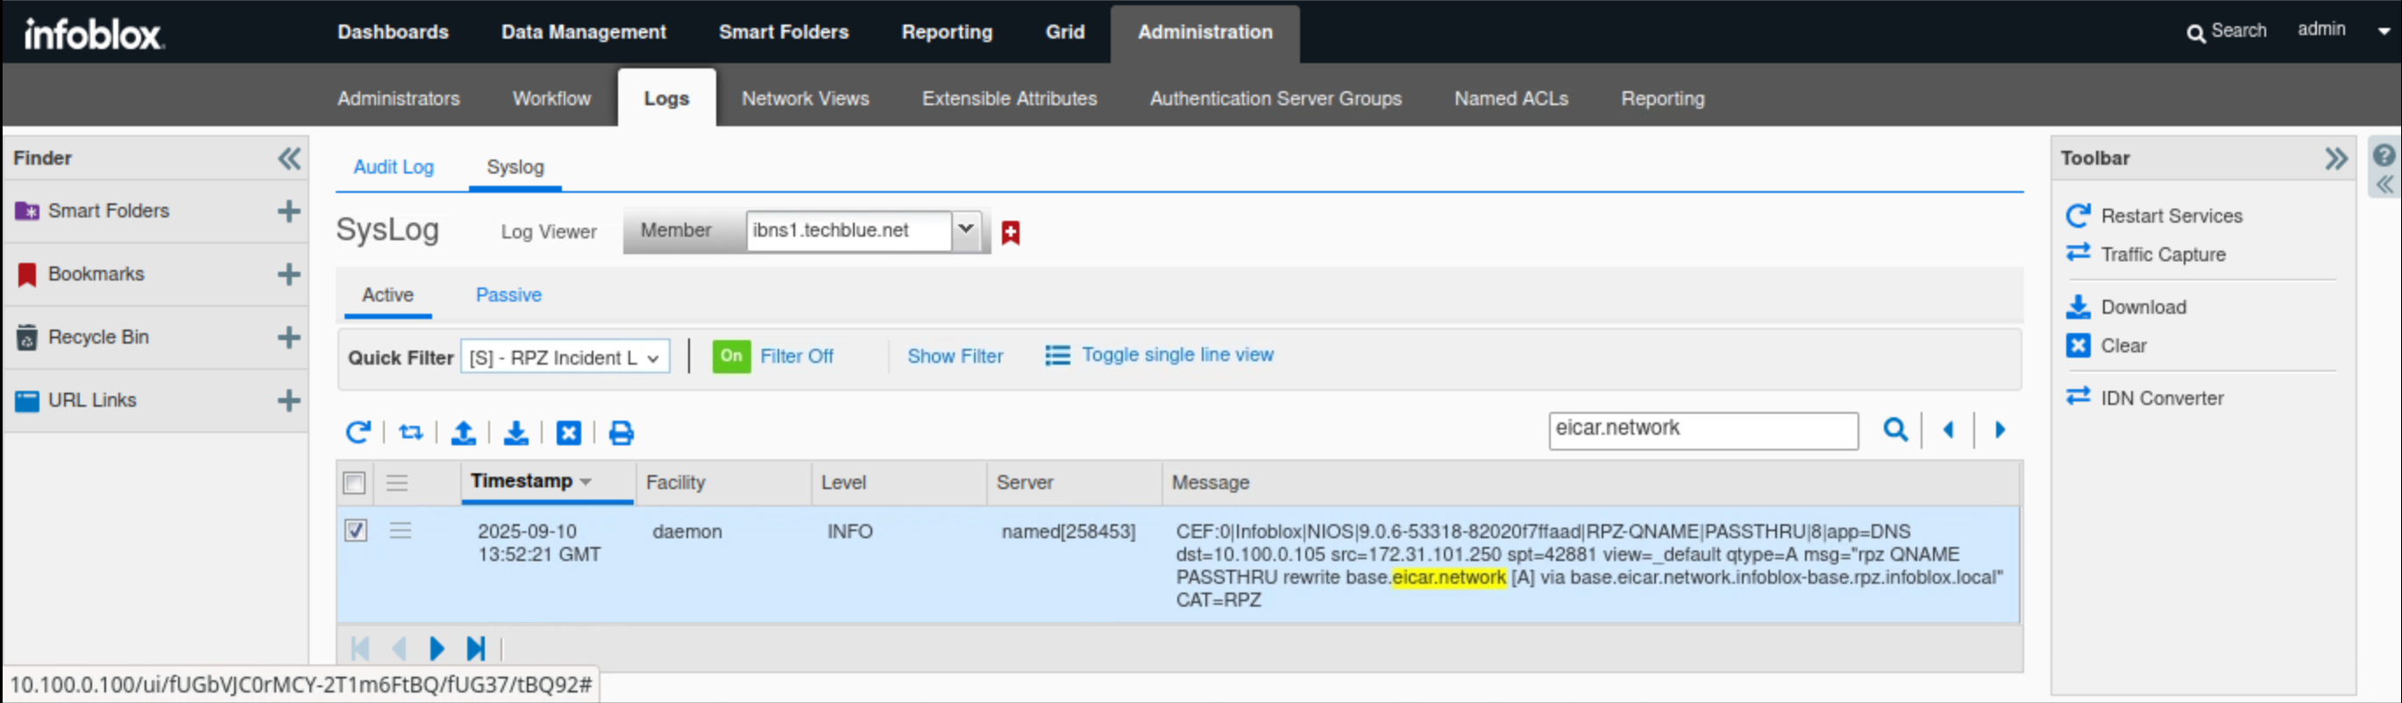Collapse the Finder panel
The width and height of the screenshot is (2402, 703).
pos(289,159)
